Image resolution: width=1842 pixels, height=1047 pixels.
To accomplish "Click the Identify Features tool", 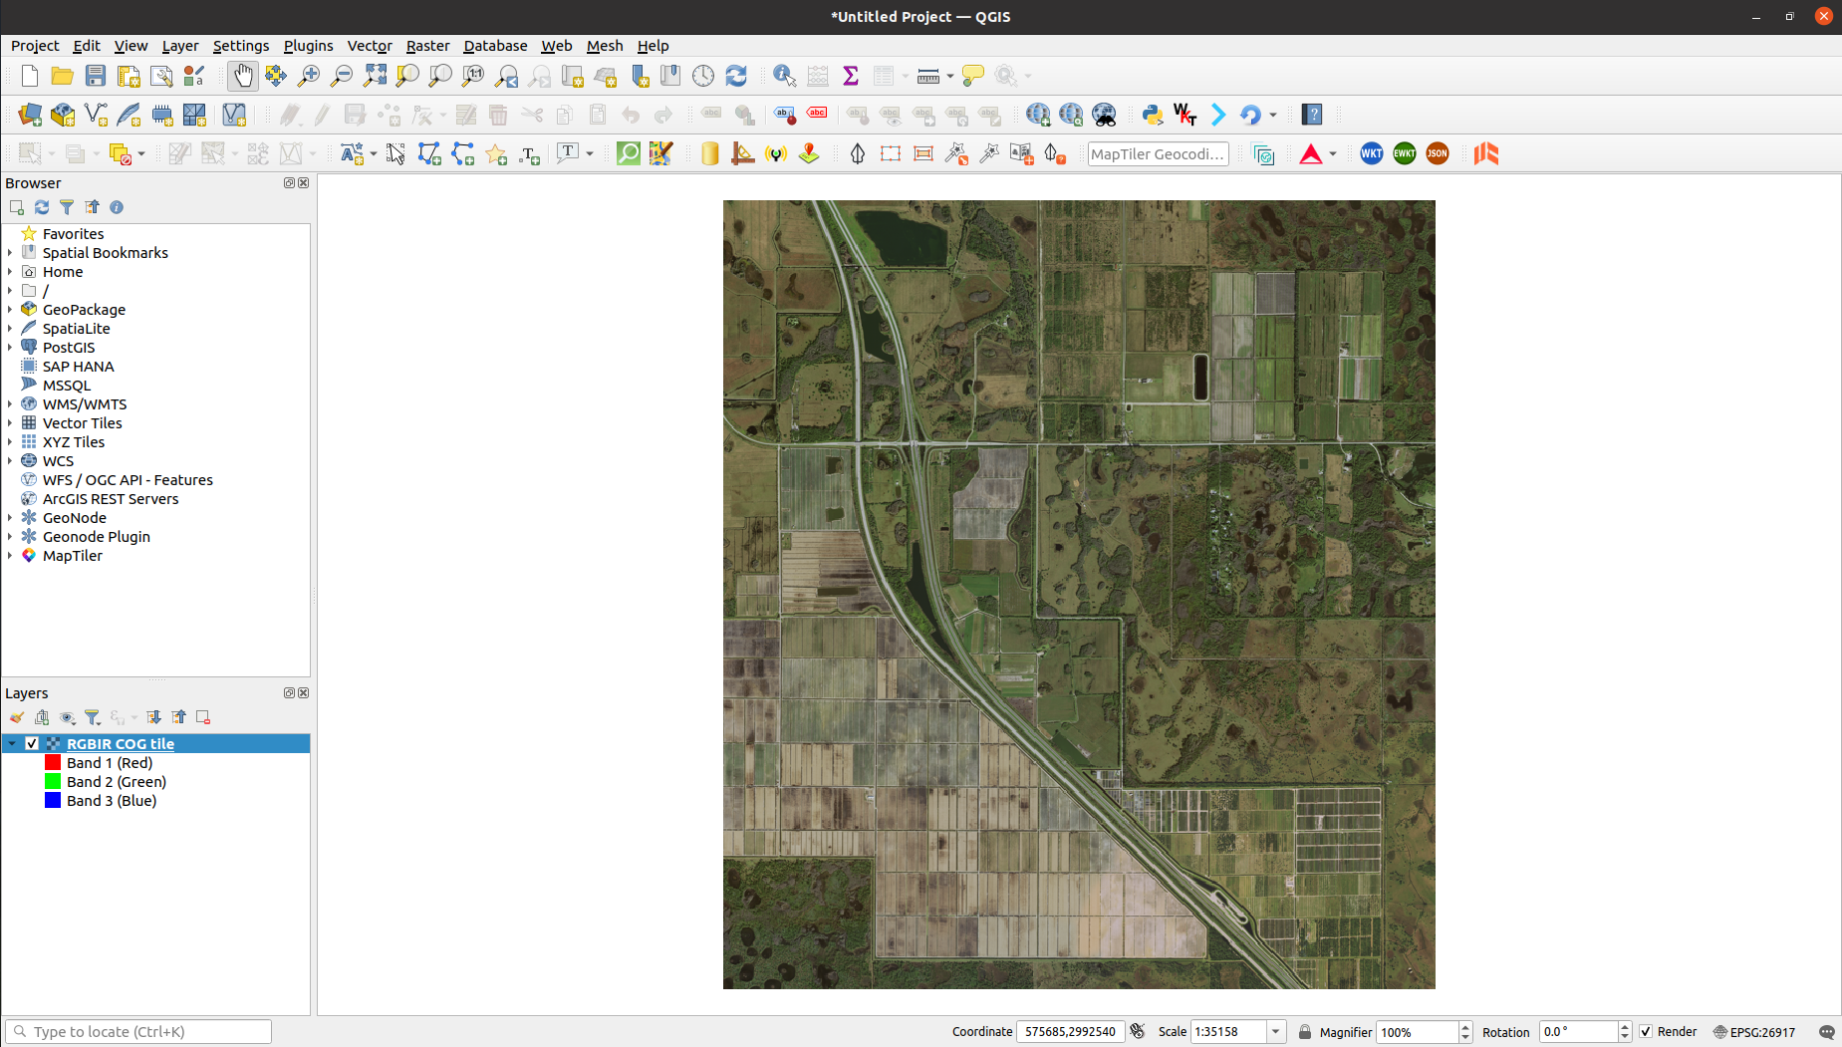I will tap(784, 76).
